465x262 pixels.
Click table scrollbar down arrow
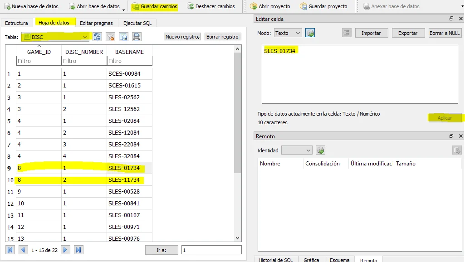click(237, 238)
